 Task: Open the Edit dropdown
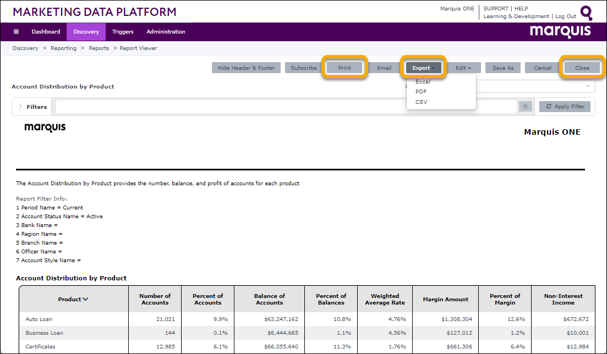coord(463,68)
